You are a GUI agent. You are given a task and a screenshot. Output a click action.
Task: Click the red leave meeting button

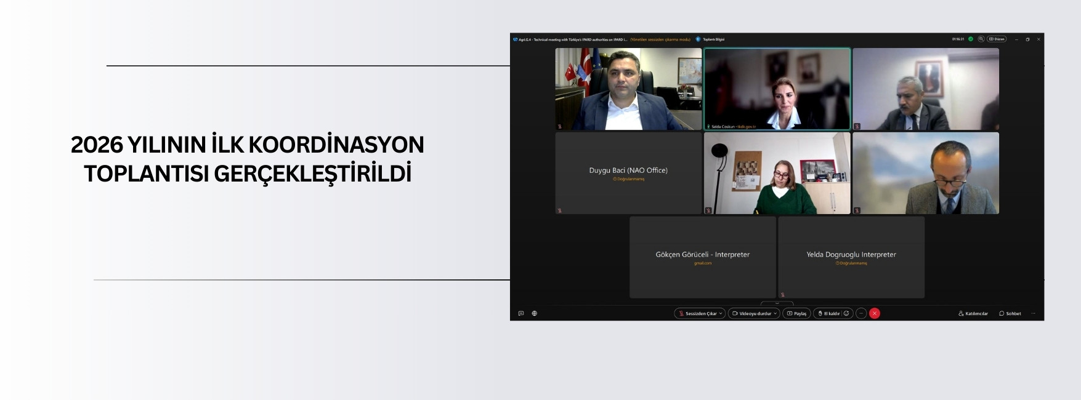[x=875, y=313]
